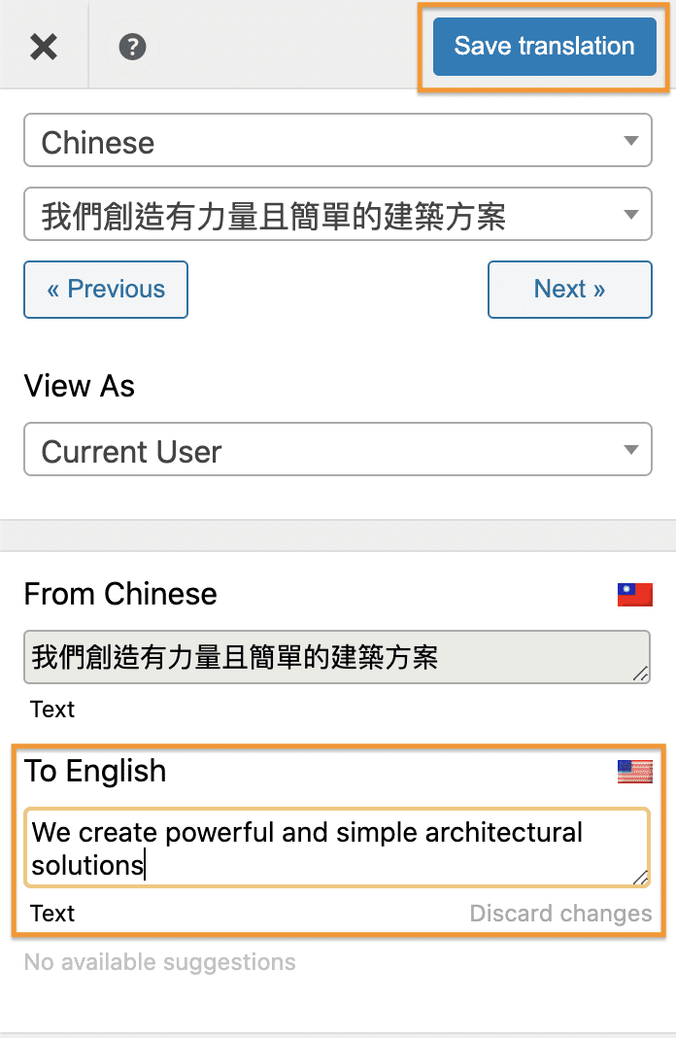The height and width of the screenshot is (1038, 676).
Task: Click the Save translation button
Action: [x=544, y=46]
